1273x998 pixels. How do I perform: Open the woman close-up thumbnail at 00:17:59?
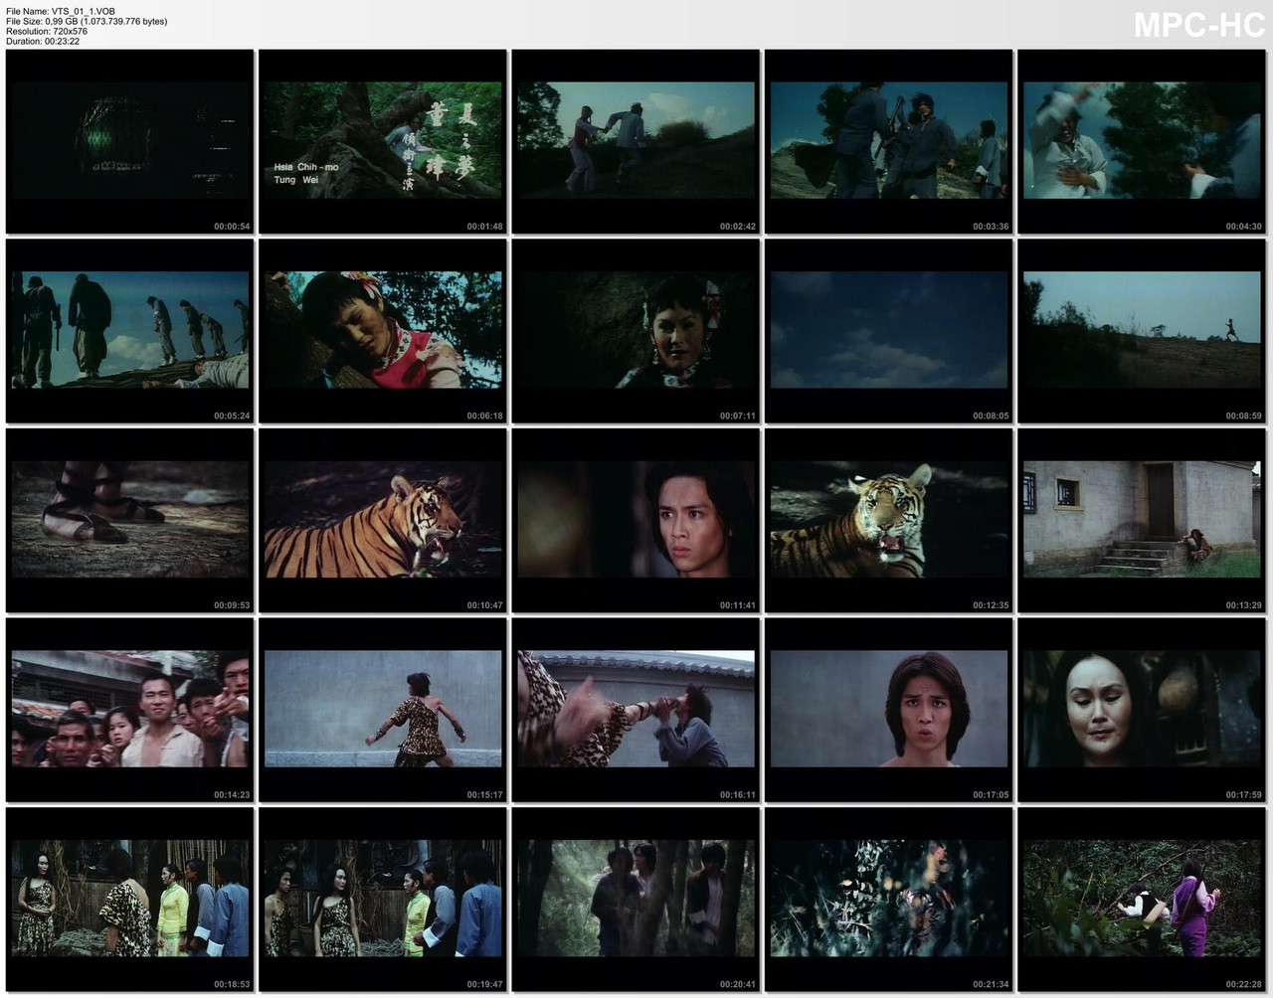pos(1142,710)
